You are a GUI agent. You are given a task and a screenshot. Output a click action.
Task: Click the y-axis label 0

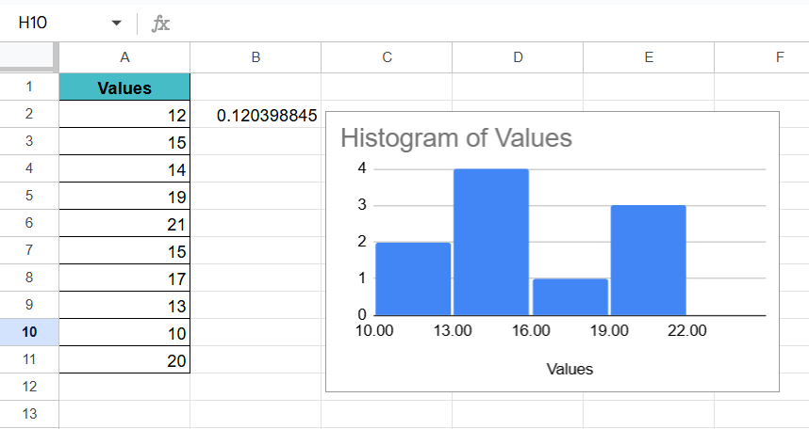click(x=362, y=314)
